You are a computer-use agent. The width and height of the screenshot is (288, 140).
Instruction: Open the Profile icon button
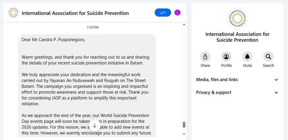(x=226, y=57)
